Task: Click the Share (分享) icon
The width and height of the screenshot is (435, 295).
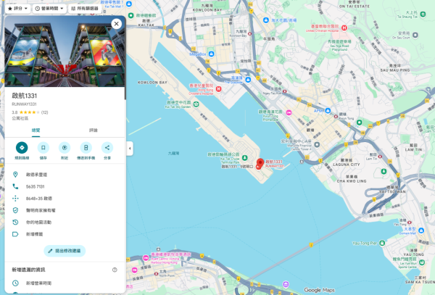Action: click(107, 148)
